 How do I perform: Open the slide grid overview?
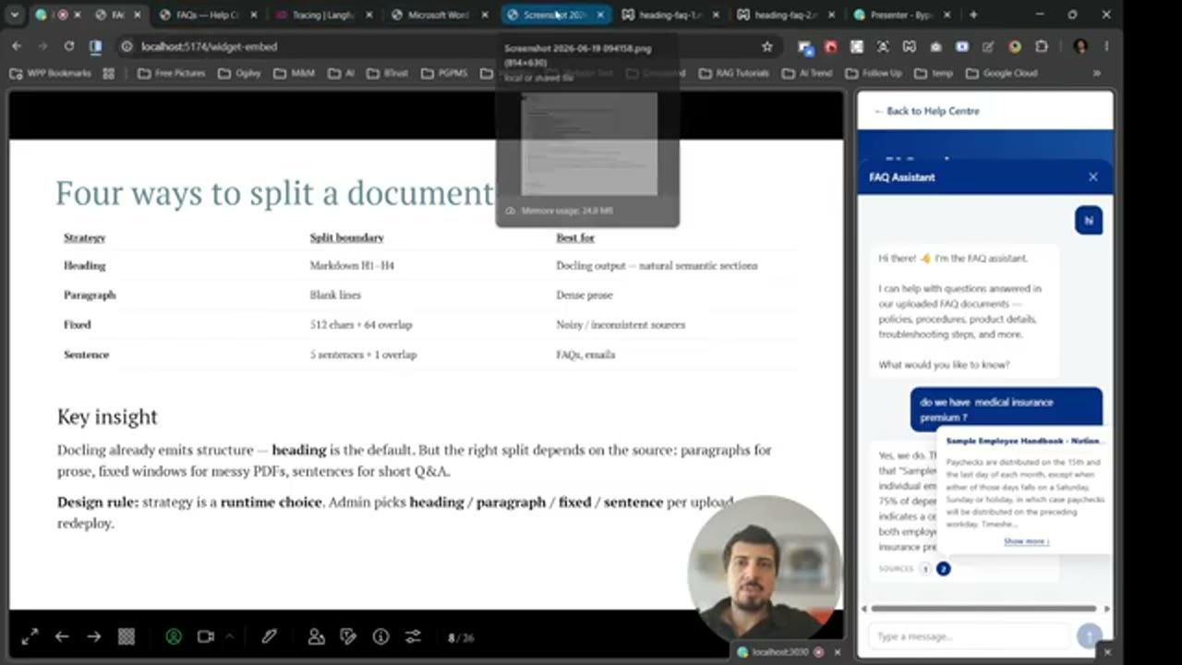pyautogui.click(x=127, y=636)
